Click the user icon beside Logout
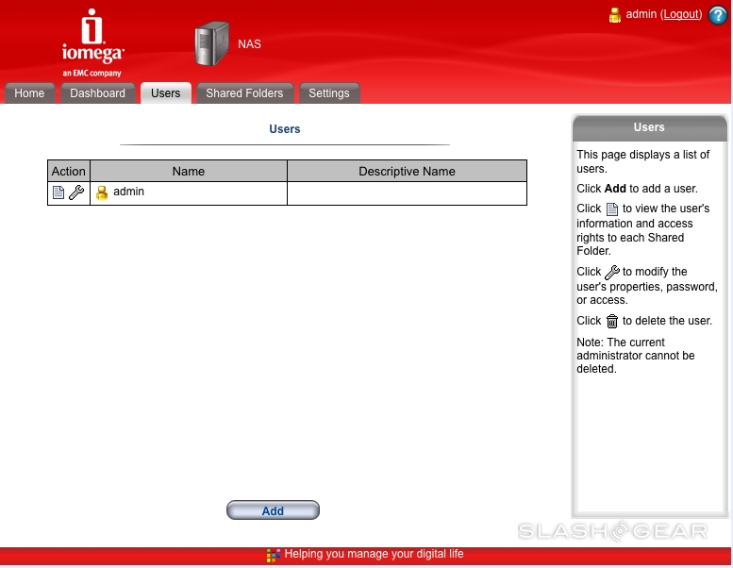 615,15
